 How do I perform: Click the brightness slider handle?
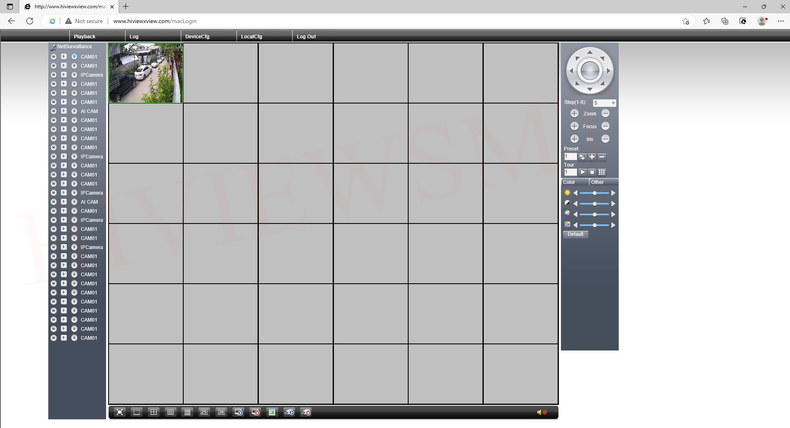594,193
